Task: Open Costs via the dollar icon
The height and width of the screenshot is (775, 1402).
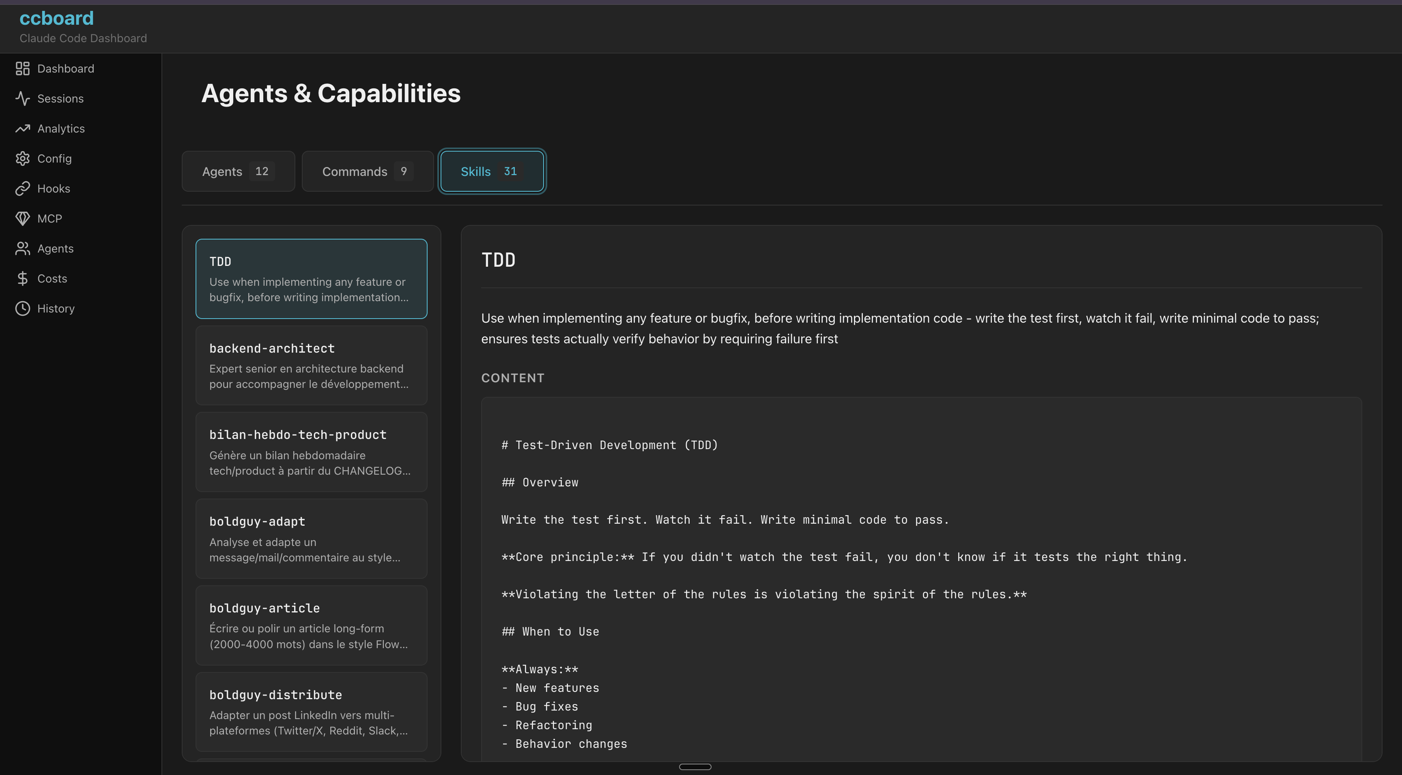Action: pos(22,278)
